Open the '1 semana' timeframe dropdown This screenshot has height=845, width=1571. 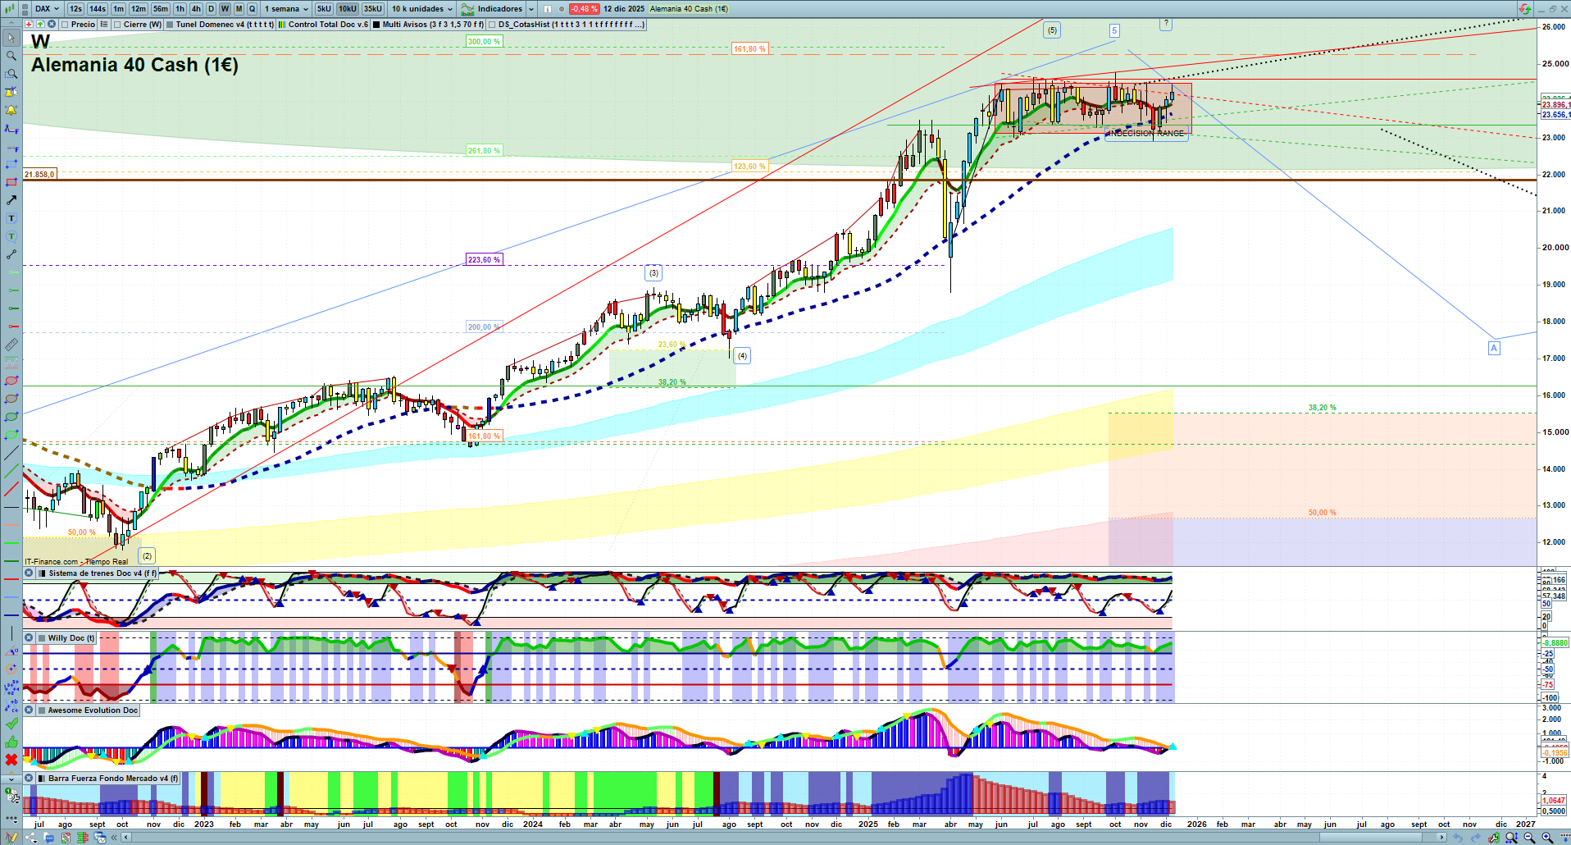coord(286,9)
